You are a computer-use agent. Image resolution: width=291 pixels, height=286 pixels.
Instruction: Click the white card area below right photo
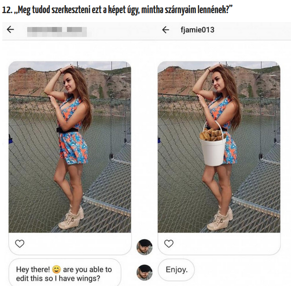[x=219, y=244]
